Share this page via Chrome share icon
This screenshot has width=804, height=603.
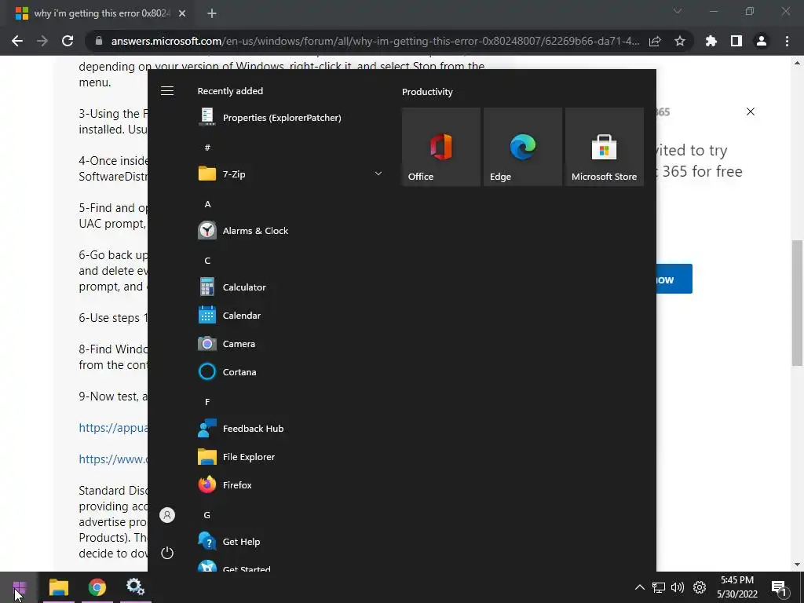click(655, 41)
